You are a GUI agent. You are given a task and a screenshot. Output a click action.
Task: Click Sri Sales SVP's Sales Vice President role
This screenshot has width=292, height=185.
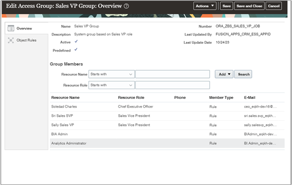coord(134,116)
